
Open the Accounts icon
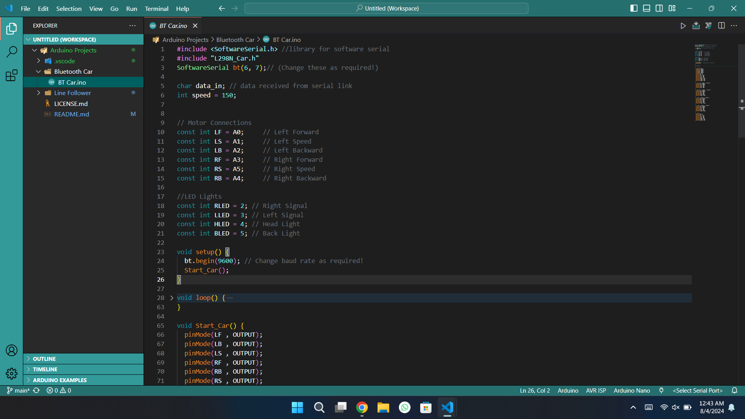coord(12,350)
